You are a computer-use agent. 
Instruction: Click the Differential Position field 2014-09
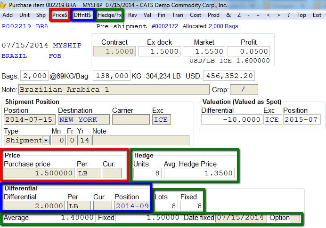point(132,206)
